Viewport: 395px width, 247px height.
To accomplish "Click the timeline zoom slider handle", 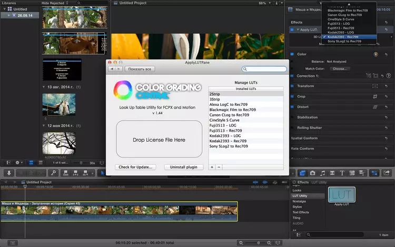I will [x=259, y=243].
